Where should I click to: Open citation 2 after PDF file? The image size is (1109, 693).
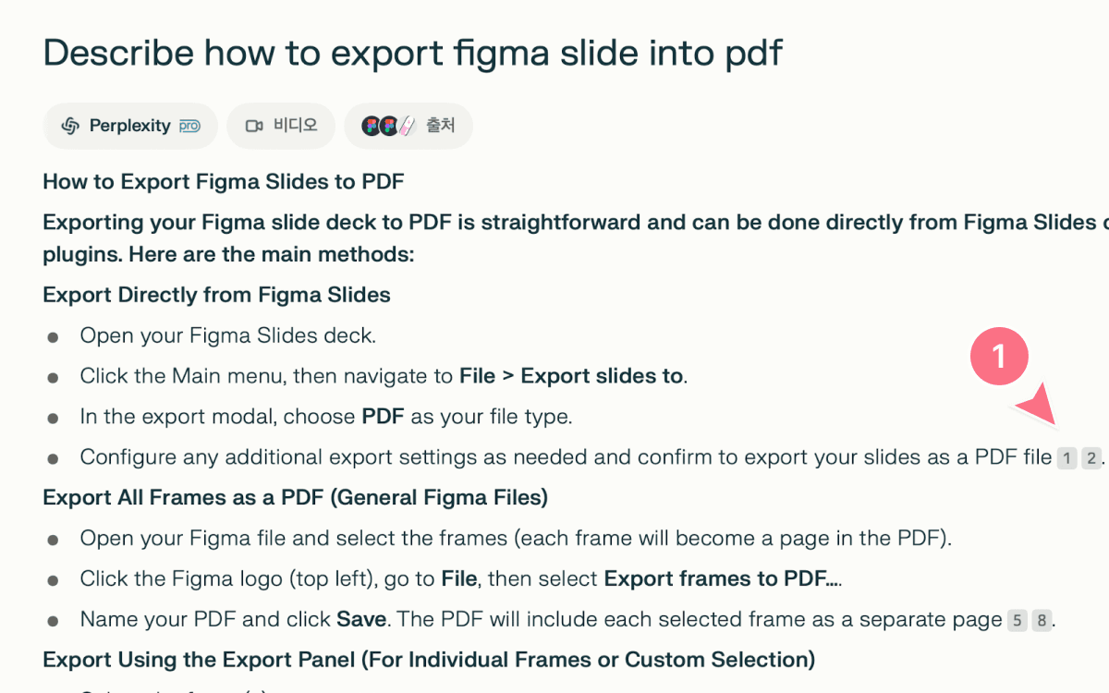[x=1091, y=457]
